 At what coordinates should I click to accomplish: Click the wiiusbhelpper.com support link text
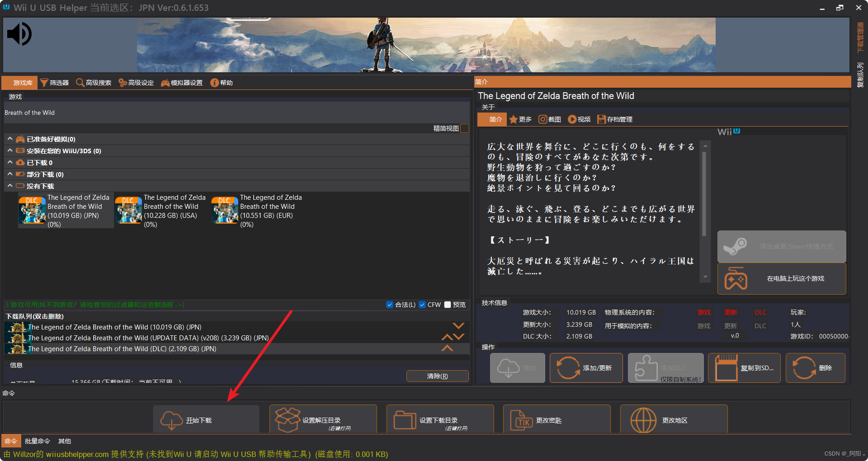[77, 454]
